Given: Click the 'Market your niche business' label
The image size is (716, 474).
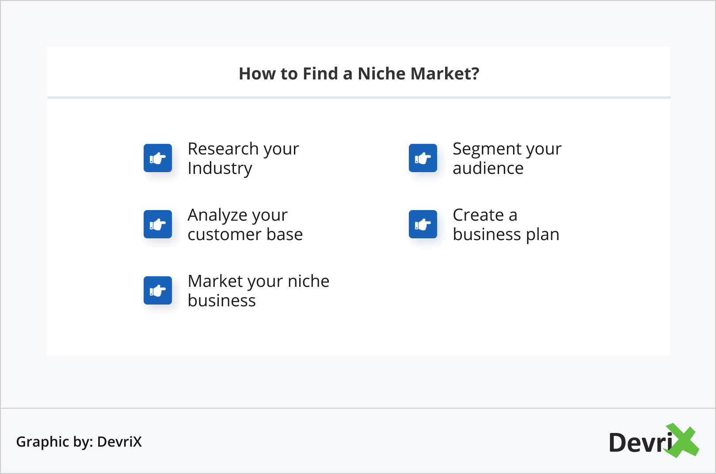Looking at the screenshot, I should pyautogui.click(x=258, y=291).
